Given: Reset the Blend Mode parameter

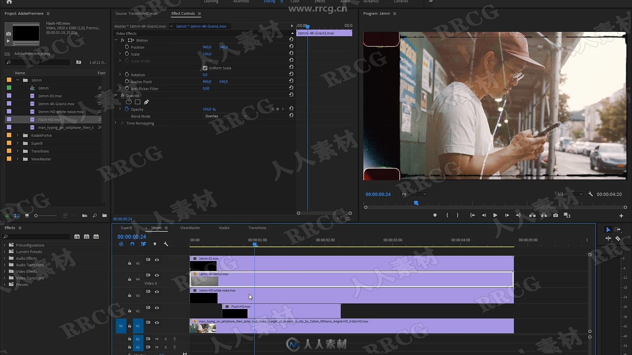Looking at the screenshot, I should point(291,115).
